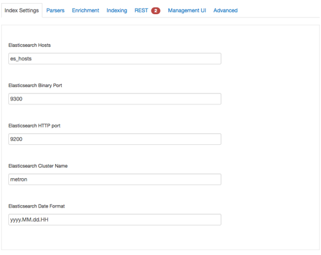Go to the REST tab
This screenshot has width=321, height=255.
141,10
